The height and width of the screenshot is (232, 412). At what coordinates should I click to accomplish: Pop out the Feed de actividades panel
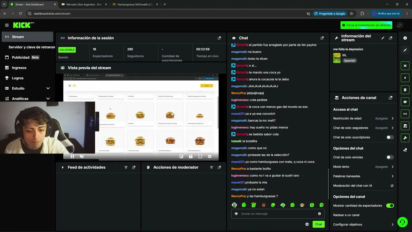click(134, 167)
